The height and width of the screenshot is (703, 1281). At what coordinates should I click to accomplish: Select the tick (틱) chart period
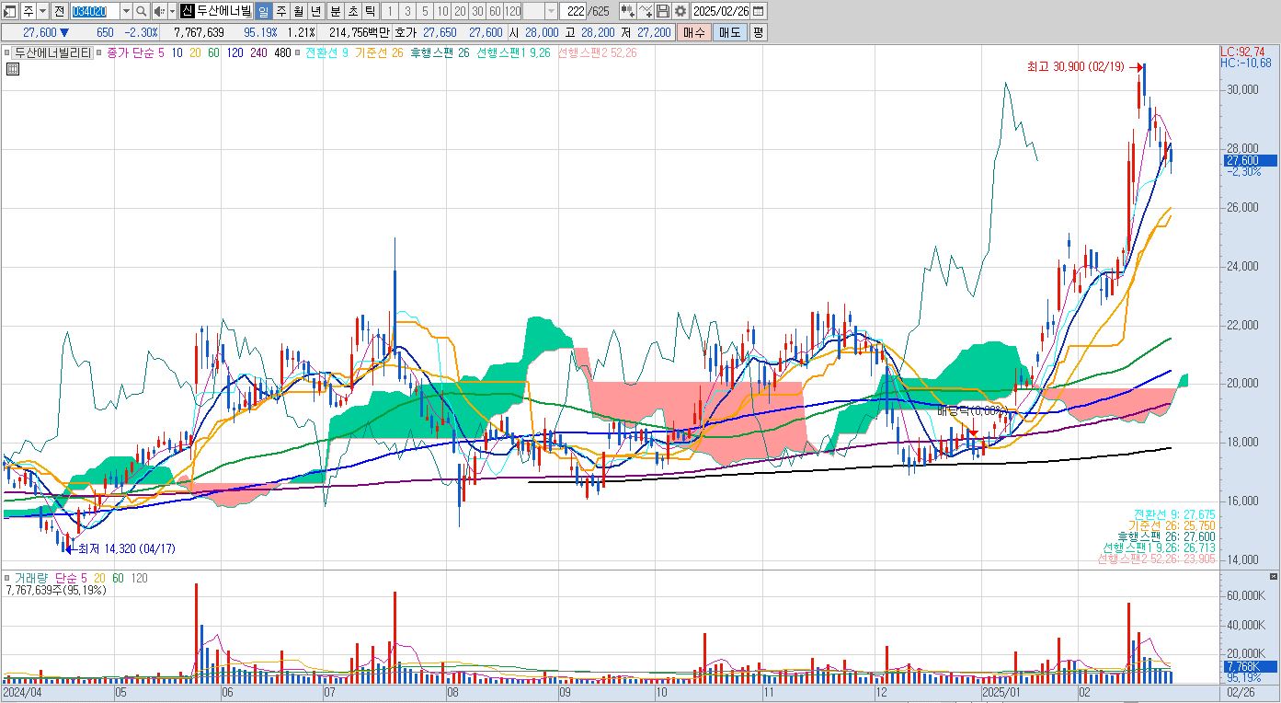tap(371, 11)
